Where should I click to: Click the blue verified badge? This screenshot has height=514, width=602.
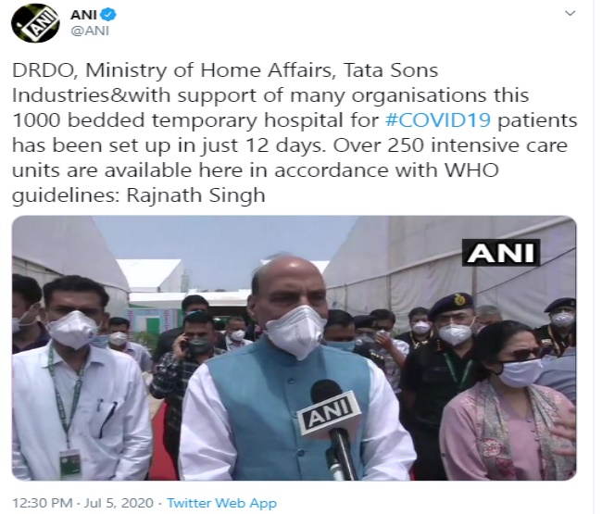point(107,14)
